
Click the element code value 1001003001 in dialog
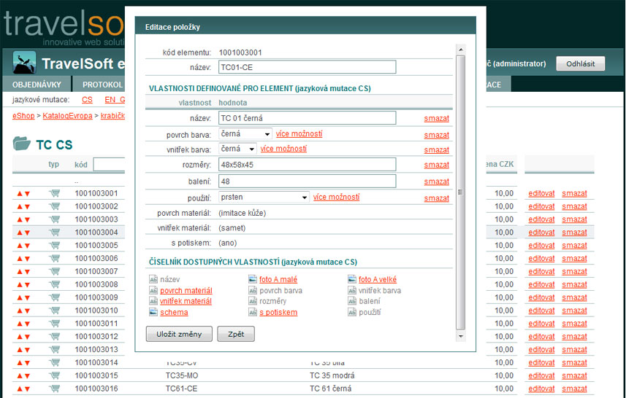pos(240,52)
